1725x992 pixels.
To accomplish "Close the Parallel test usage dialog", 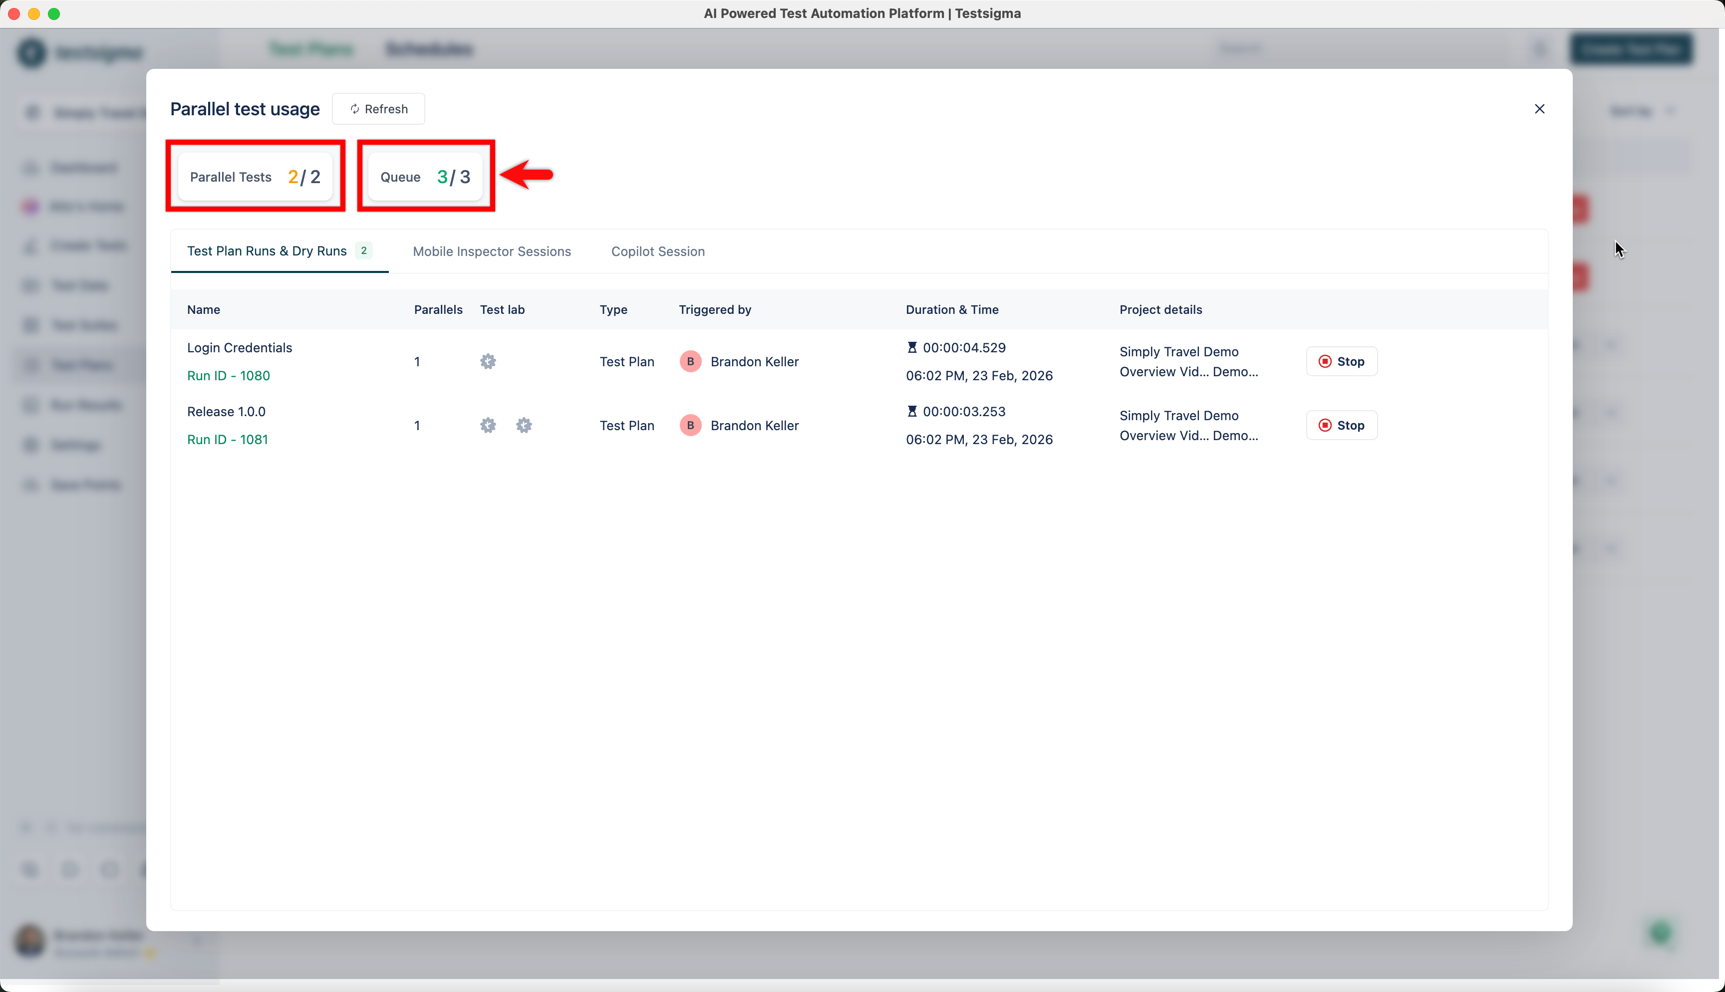I will click(x=1539, y=109).
